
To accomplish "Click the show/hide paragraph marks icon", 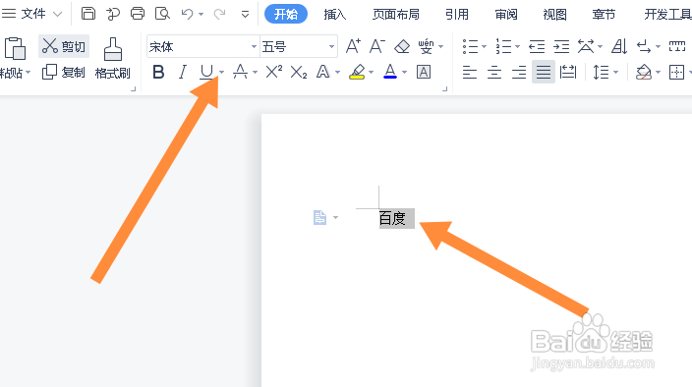I will [644, 46].
